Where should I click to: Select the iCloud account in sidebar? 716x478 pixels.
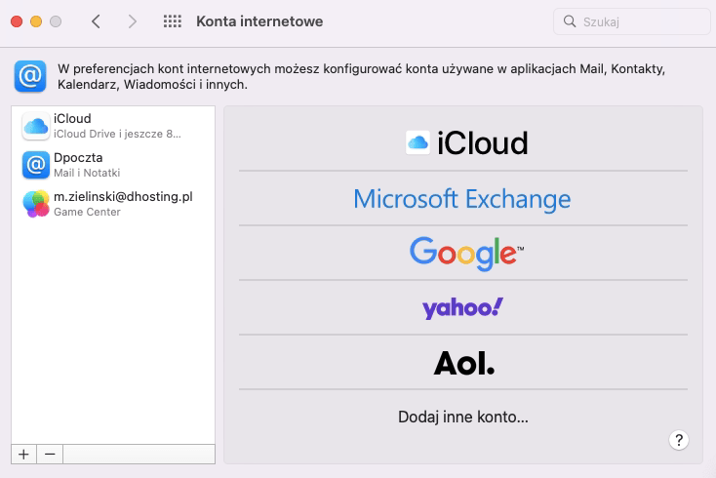click(113, 126)
